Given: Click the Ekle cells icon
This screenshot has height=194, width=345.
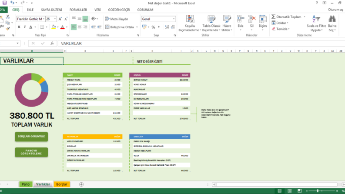Looking at the screenshot, I should click(241, 19).
